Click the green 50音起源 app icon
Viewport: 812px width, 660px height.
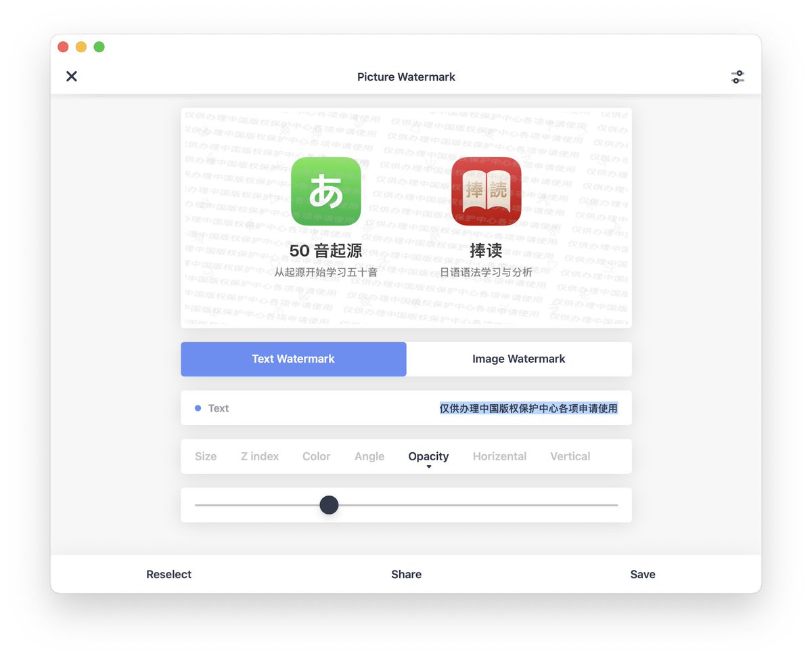click(x=326, y=192)
